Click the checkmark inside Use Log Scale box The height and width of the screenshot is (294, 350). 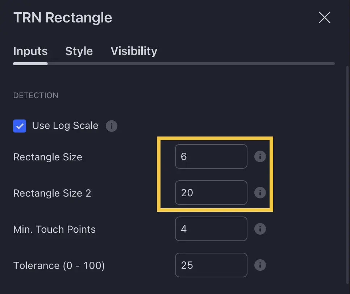point(20,126)
